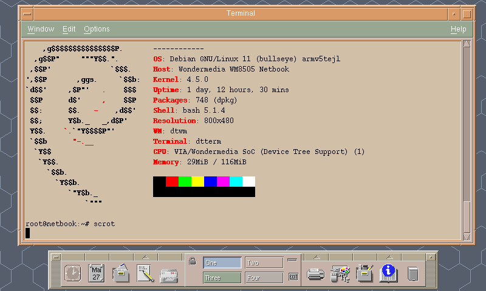Click the 'WM: dtwm' line
Image resolution: width=486 pixels, height=291 pixels.
pyautogui.click(x=170, y=131)
